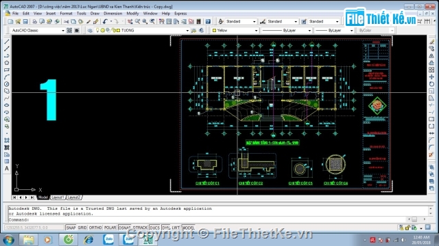This screenshot has width=439, height=246.
Task: Toggle OSNAP in status bar
Action: [124, 228]
